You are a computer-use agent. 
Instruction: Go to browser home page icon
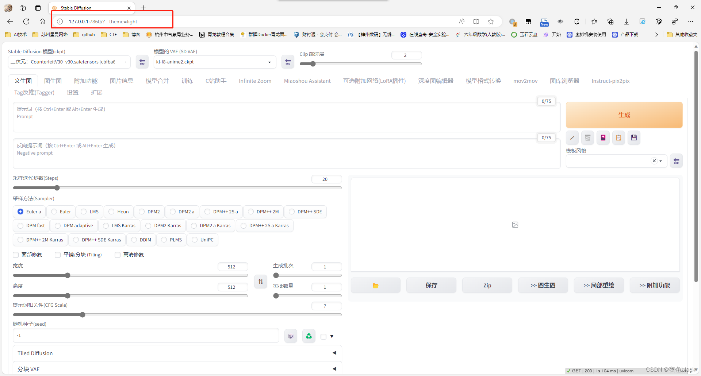tap(42, 22)
